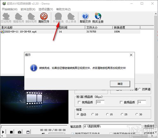This screenshot has width=158, height=138.
Task: Click the 开始转换 start conversion icon
Action: 58,18
